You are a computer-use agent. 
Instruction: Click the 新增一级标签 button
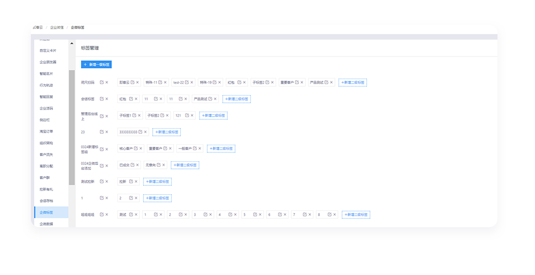pyautogui.click(x=97, y=64)
